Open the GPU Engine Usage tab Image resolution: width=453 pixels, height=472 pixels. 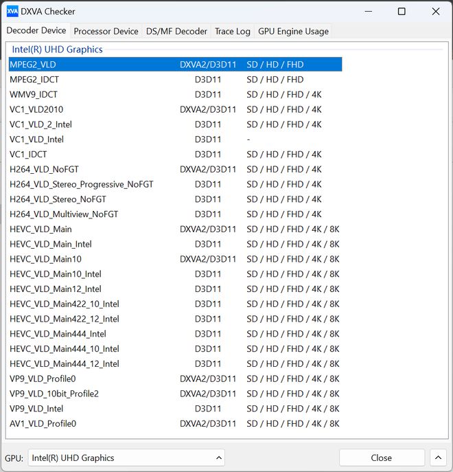tap(293, 32)
